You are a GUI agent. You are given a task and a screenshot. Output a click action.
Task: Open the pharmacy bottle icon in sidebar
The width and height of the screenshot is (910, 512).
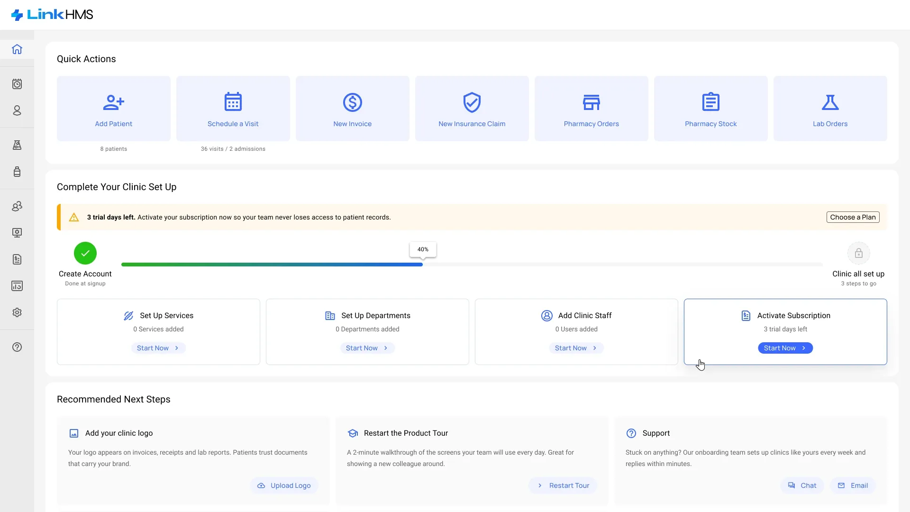17,172
